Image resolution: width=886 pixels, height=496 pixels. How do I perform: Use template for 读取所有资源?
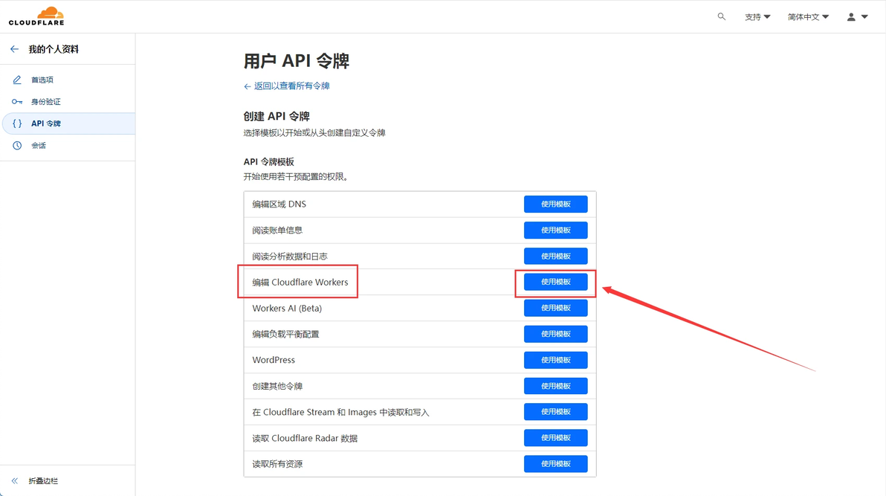(x=555, y=464)
